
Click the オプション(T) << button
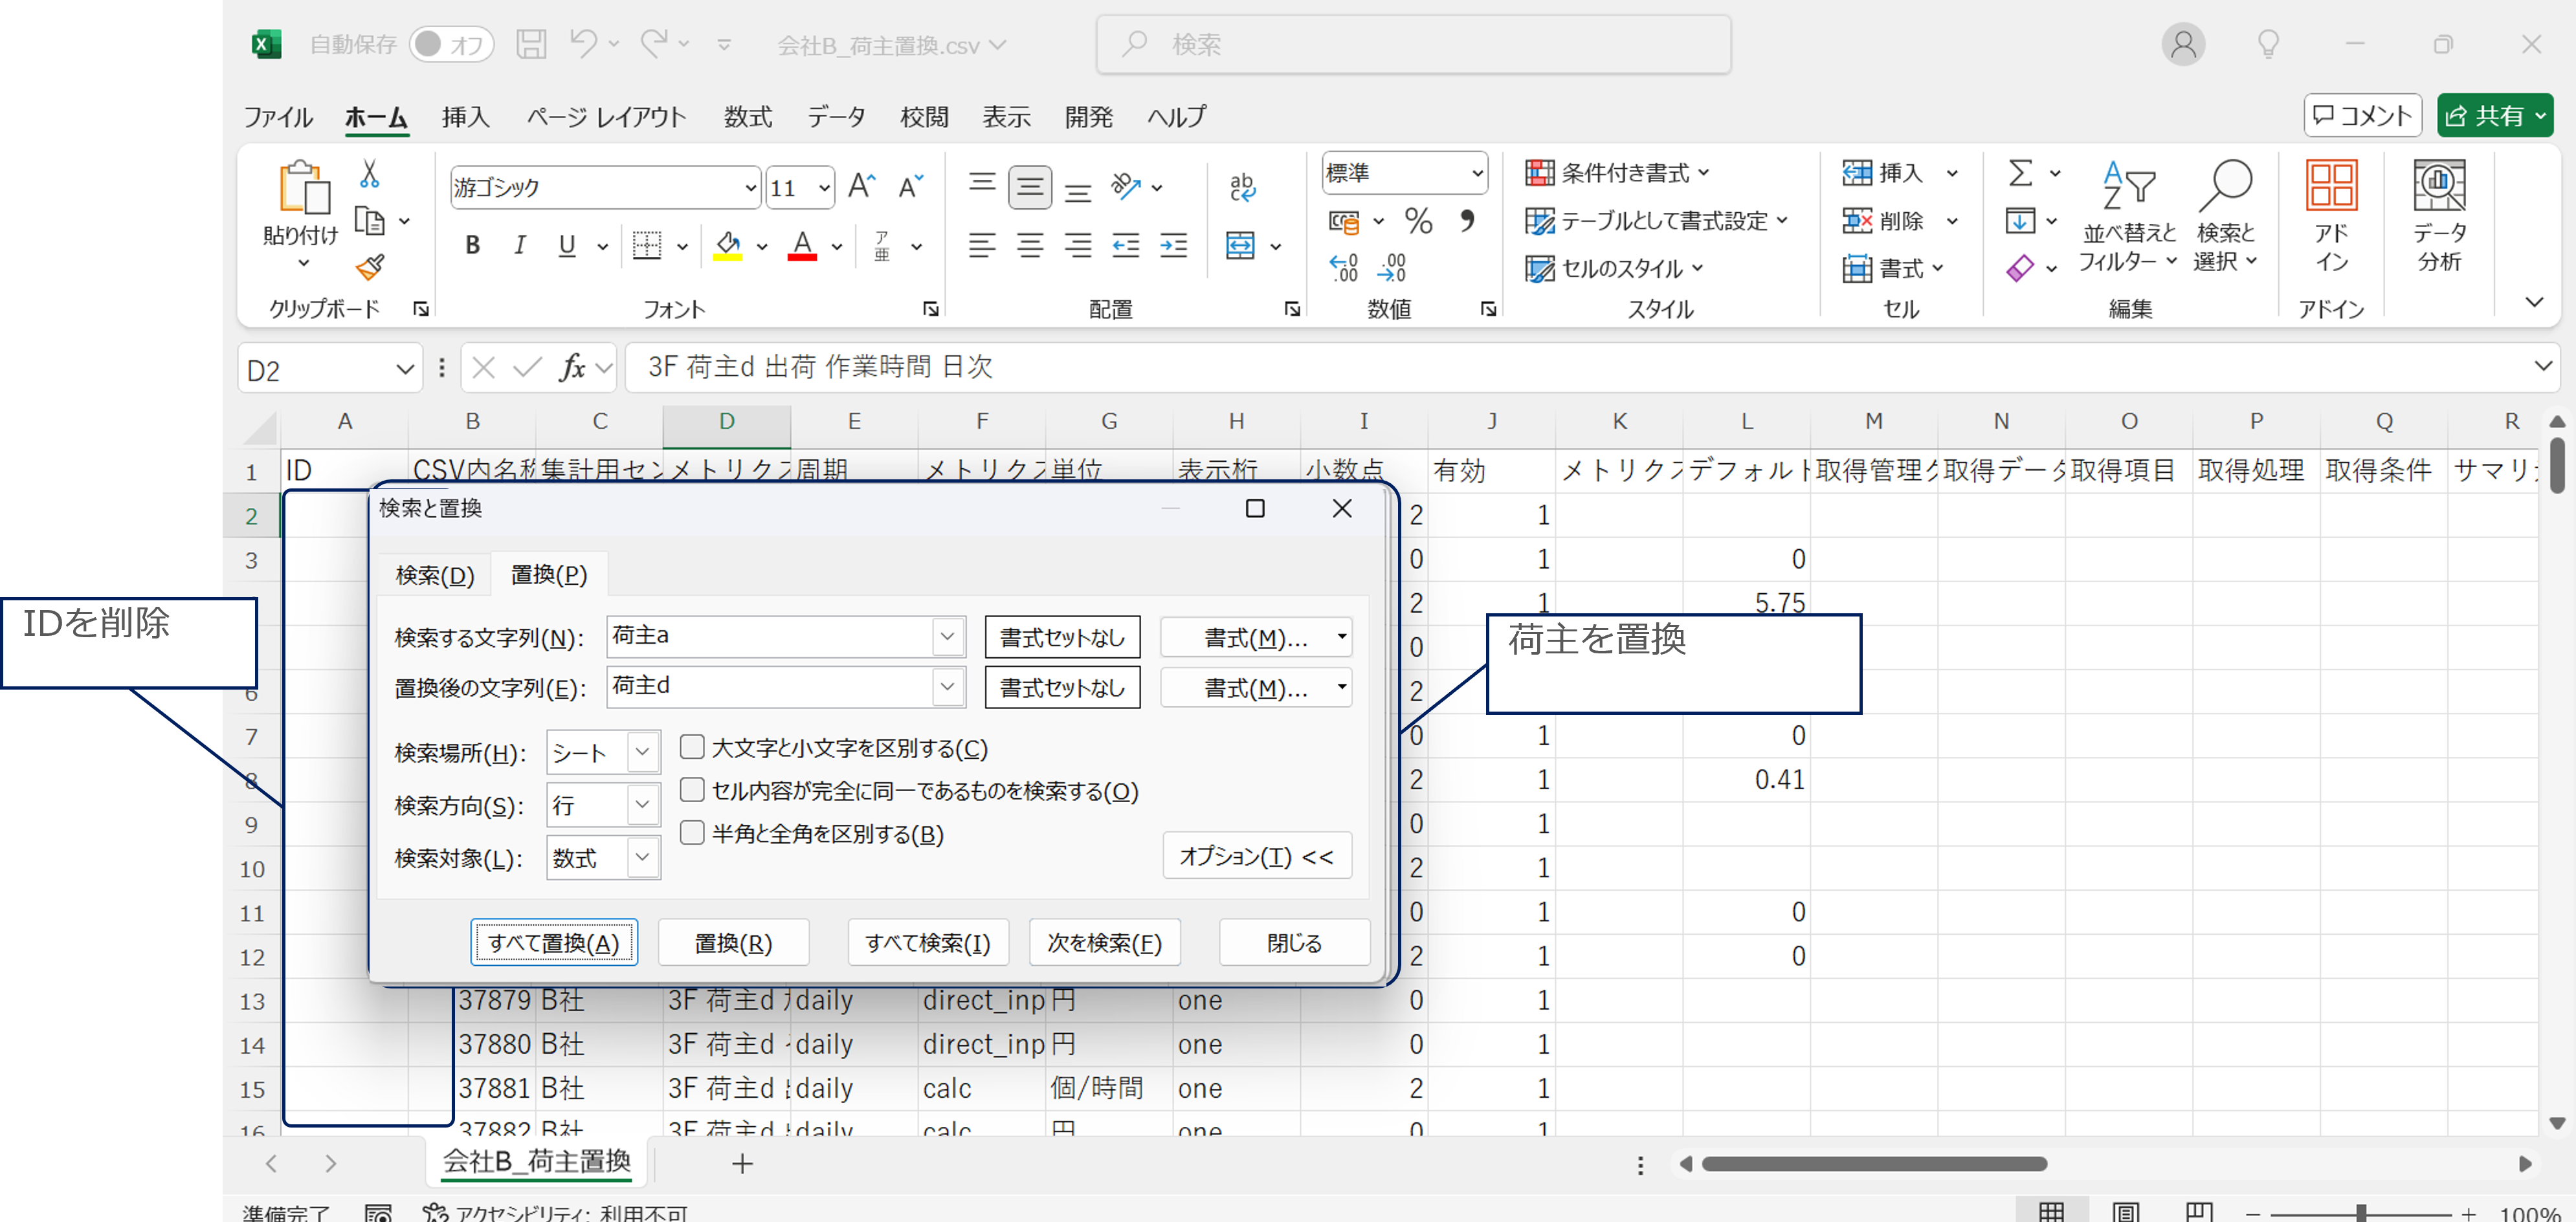pos(1257,856)
